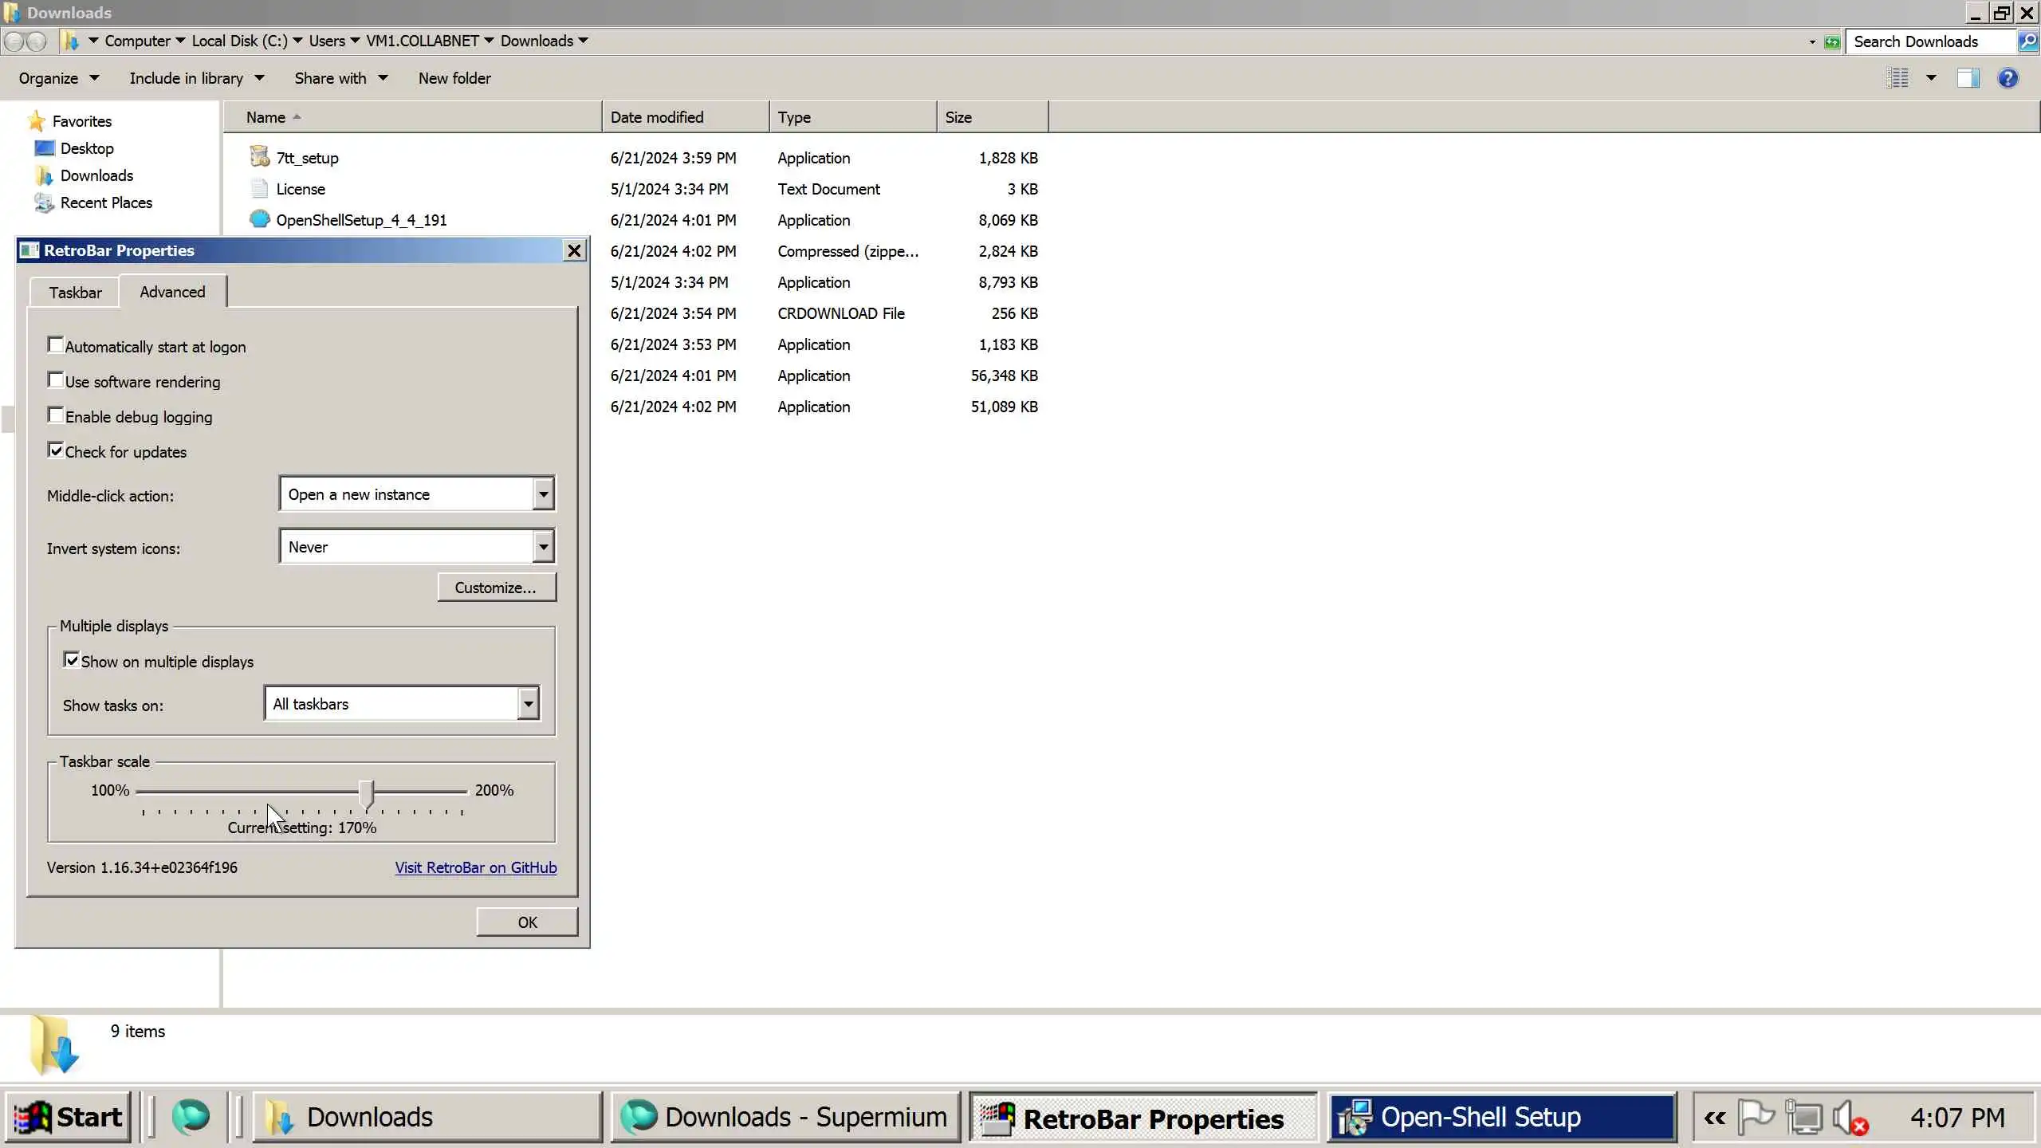Viewport: 2041px width, 1148px height.
Task: Toggle the preview pane icon
Action: pos(1968,78)
